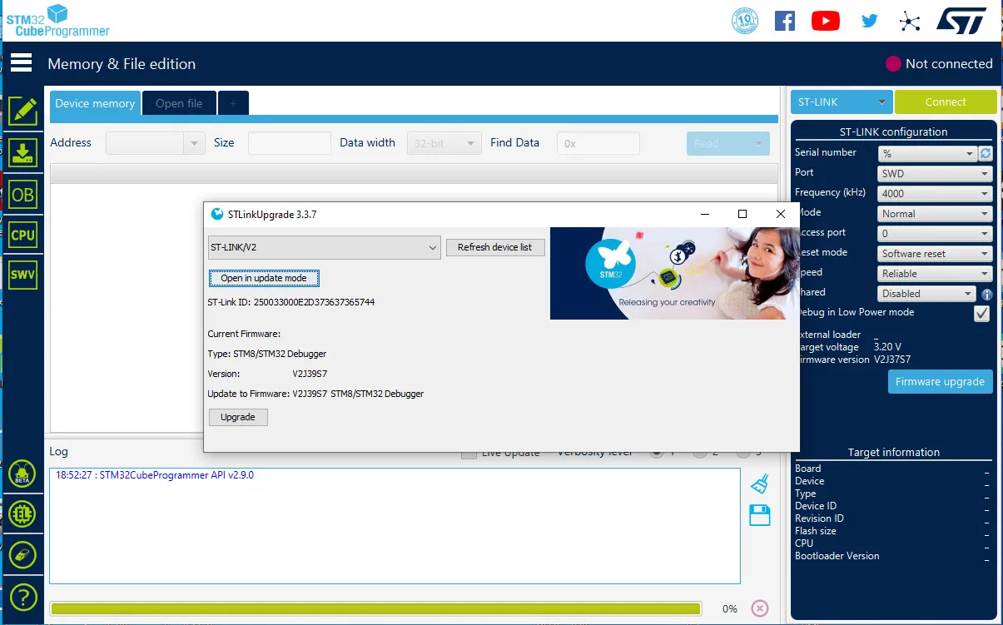Open the Access port dropdown
Screen dimensions: 1003x625
936,234
